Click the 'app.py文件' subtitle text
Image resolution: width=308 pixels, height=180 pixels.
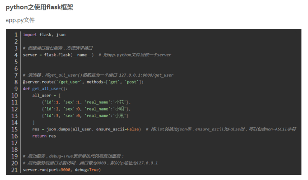pyautogui.click(x=20, y=20)
